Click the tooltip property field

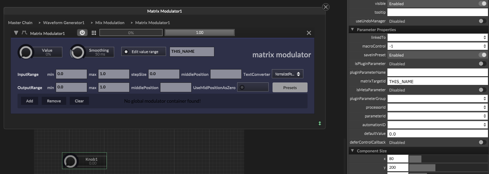point(438,12)
